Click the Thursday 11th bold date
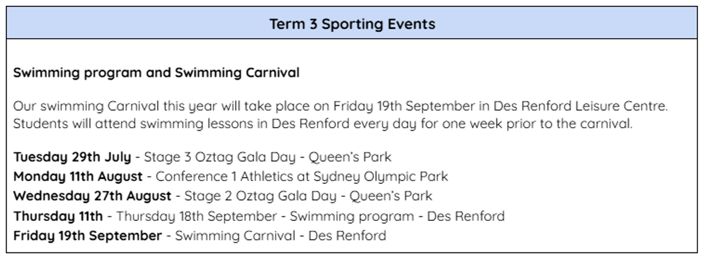This screenshot has width=705, height=266. tap(58, 216)
